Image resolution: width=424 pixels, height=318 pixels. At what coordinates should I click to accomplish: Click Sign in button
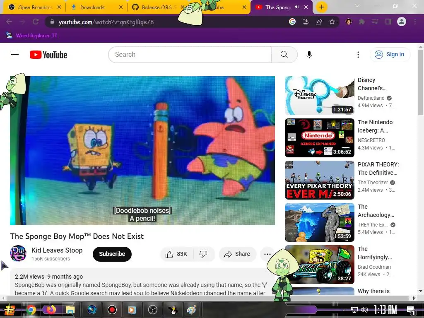point(390,55)
